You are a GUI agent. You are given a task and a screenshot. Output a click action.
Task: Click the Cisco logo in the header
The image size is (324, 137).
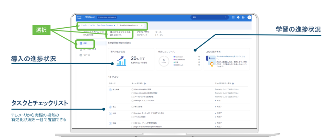pos(79,18)
